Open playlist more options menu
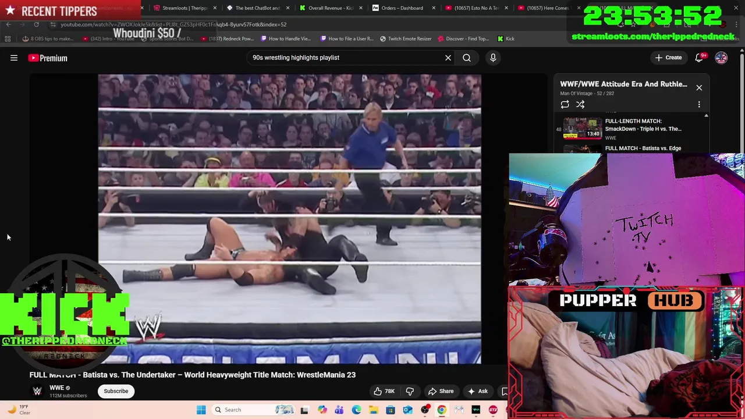 pos(699,104)
